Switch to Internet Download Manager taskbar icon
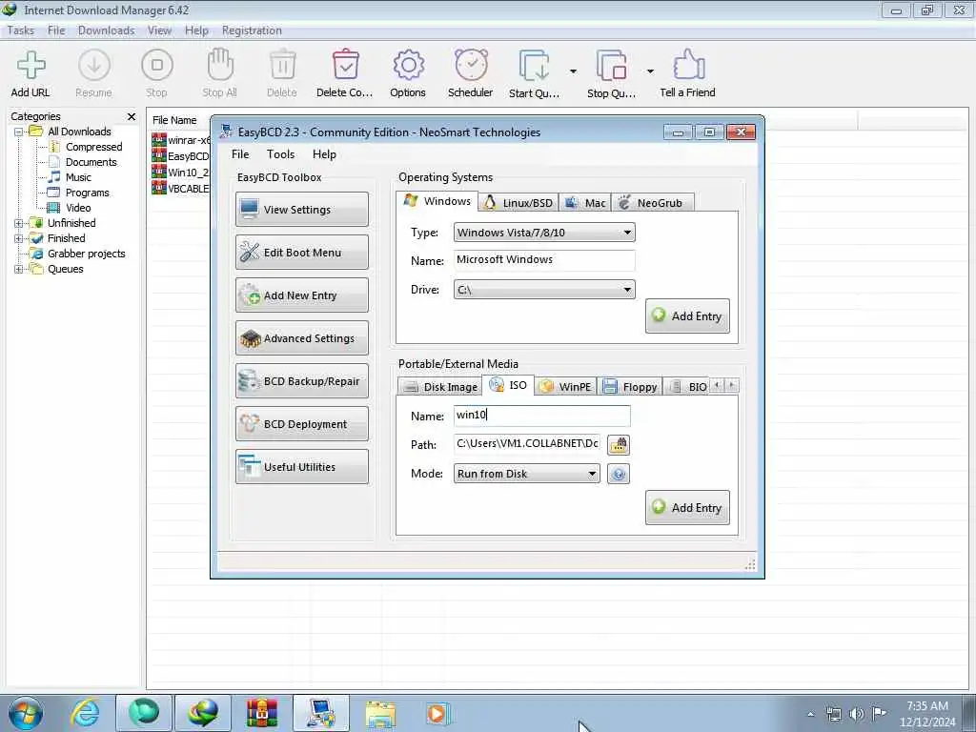This screenshot has width=976, height=732. pos(203,713)
